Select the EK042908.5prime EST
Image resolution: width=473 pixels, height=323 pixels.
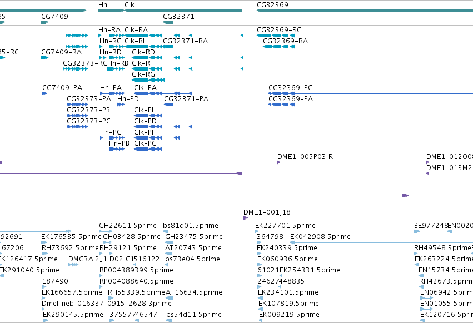320,237
